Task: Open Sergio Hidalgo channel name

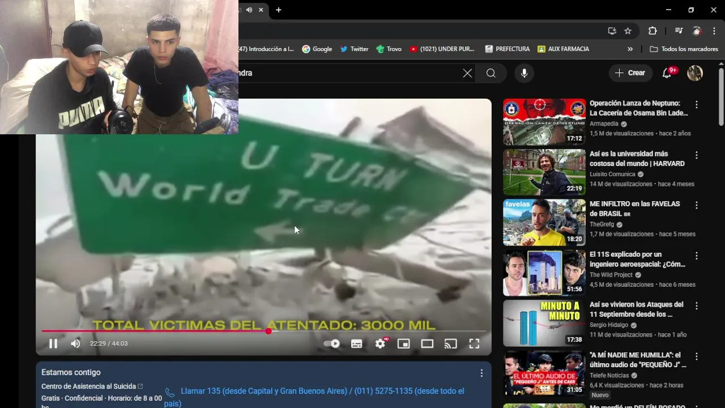Action: 609,325
